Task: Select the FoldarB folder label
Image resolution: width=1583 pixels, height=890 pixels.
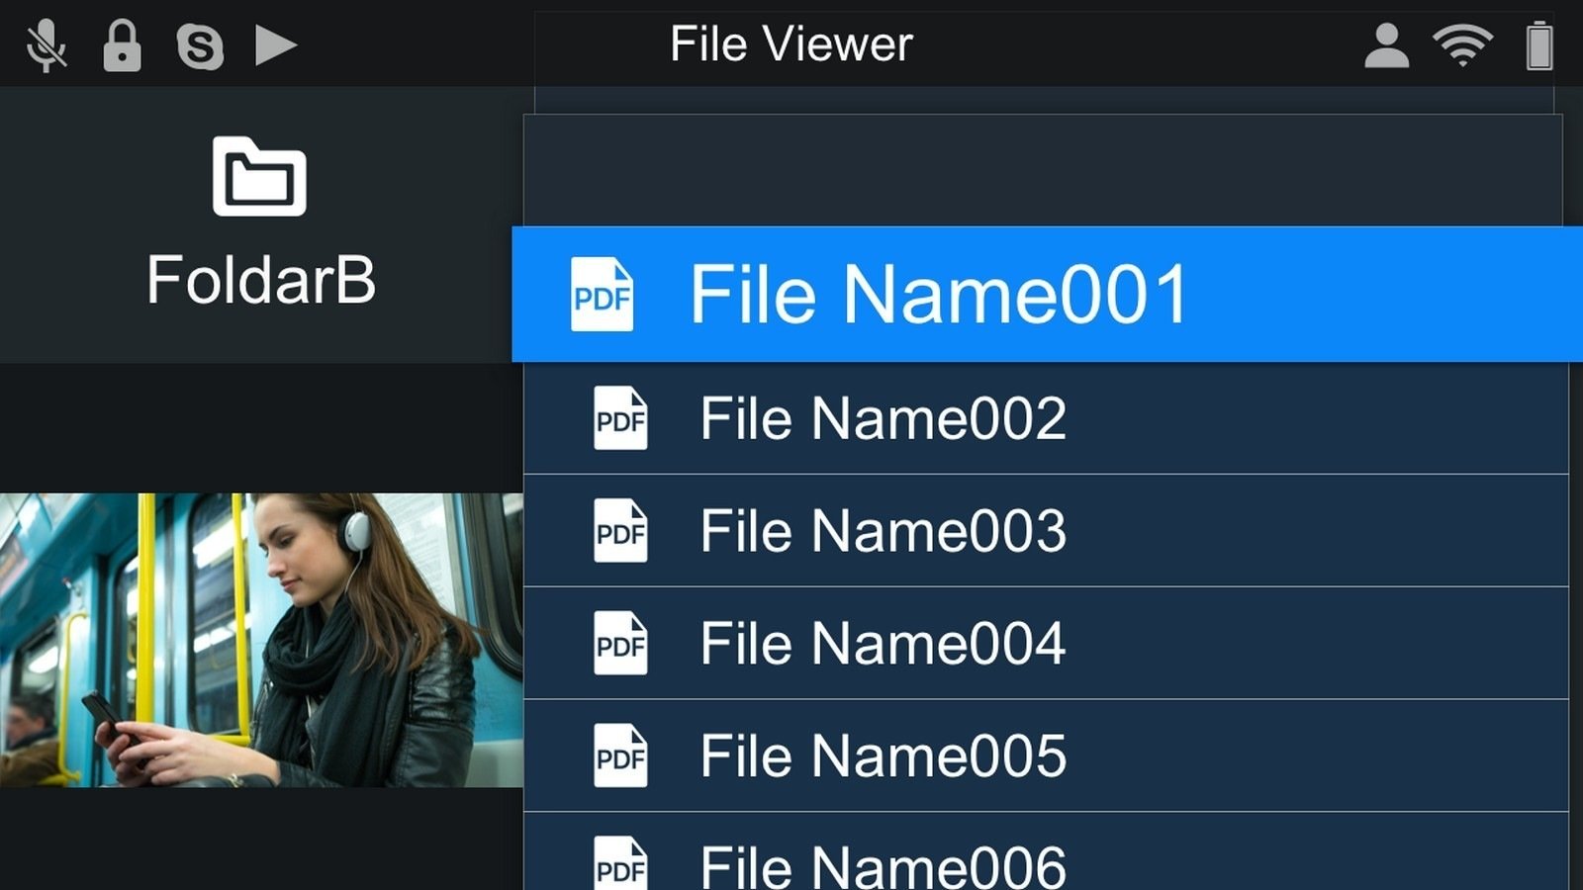Action: coord(261,279)
